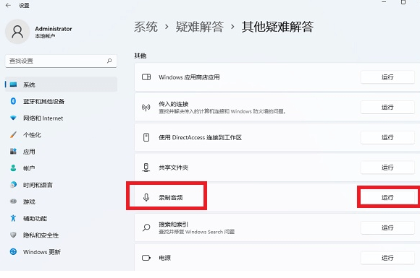Run the 搜索和索引 troubleshooter
The image size is (420, 278).
(x=387, y=227)
